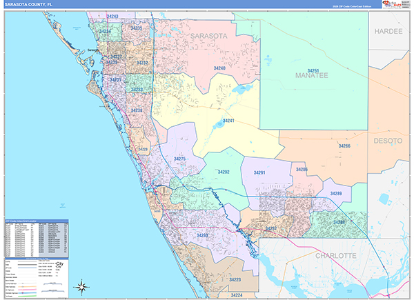Click the large gray SARASOTA county label
This screenshot has width=414, height=300.
coord(209,36)
